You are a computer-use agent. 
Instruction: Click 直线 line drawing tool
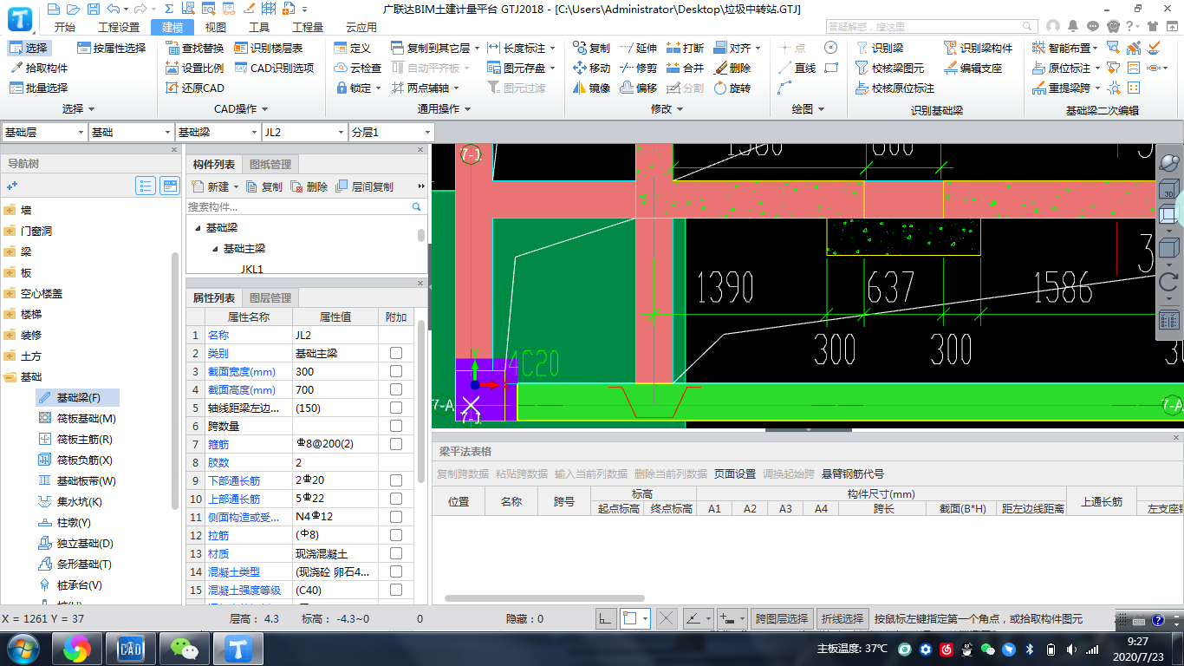pyautogui.click(x=797, y=68)
